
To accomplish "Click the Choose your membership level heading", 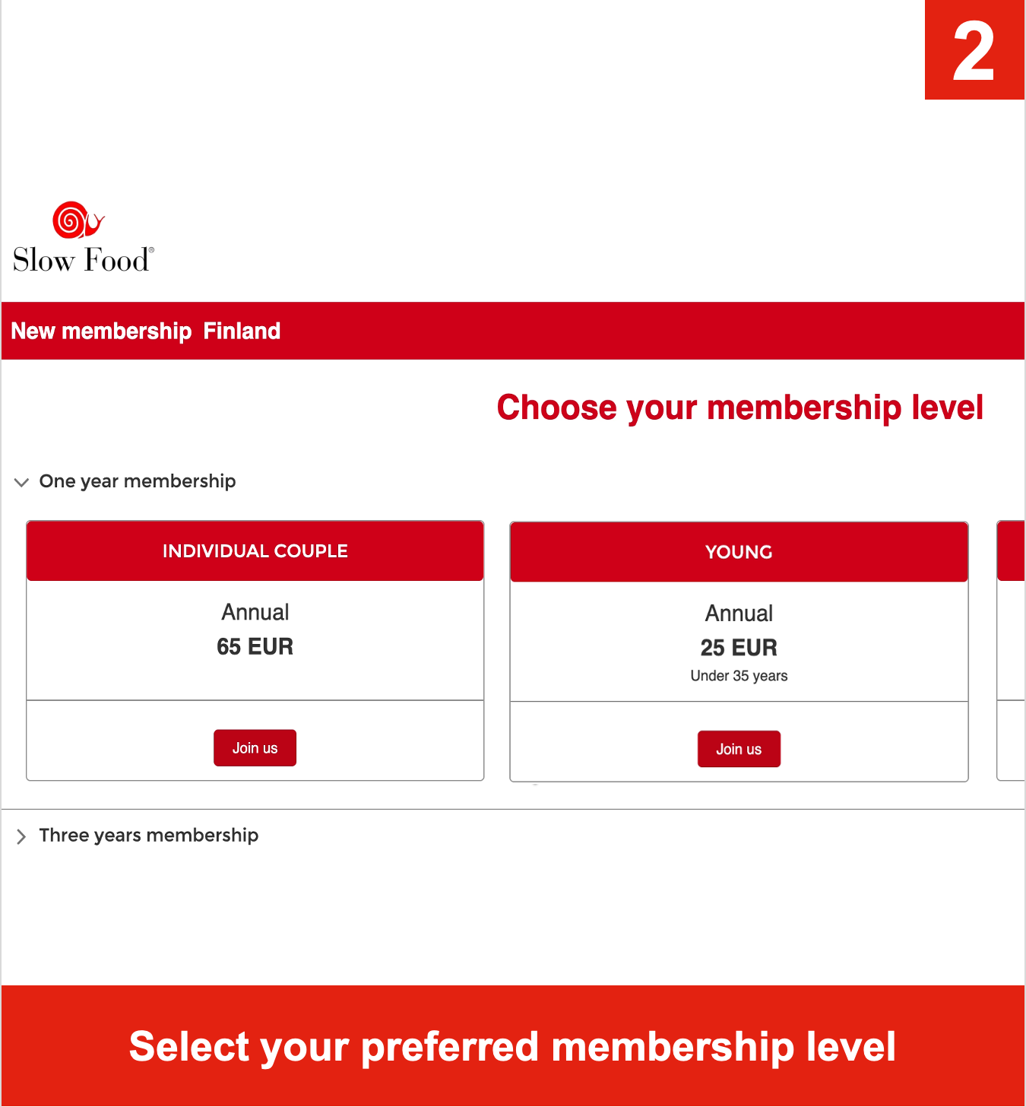I will [x=740, y=408].
